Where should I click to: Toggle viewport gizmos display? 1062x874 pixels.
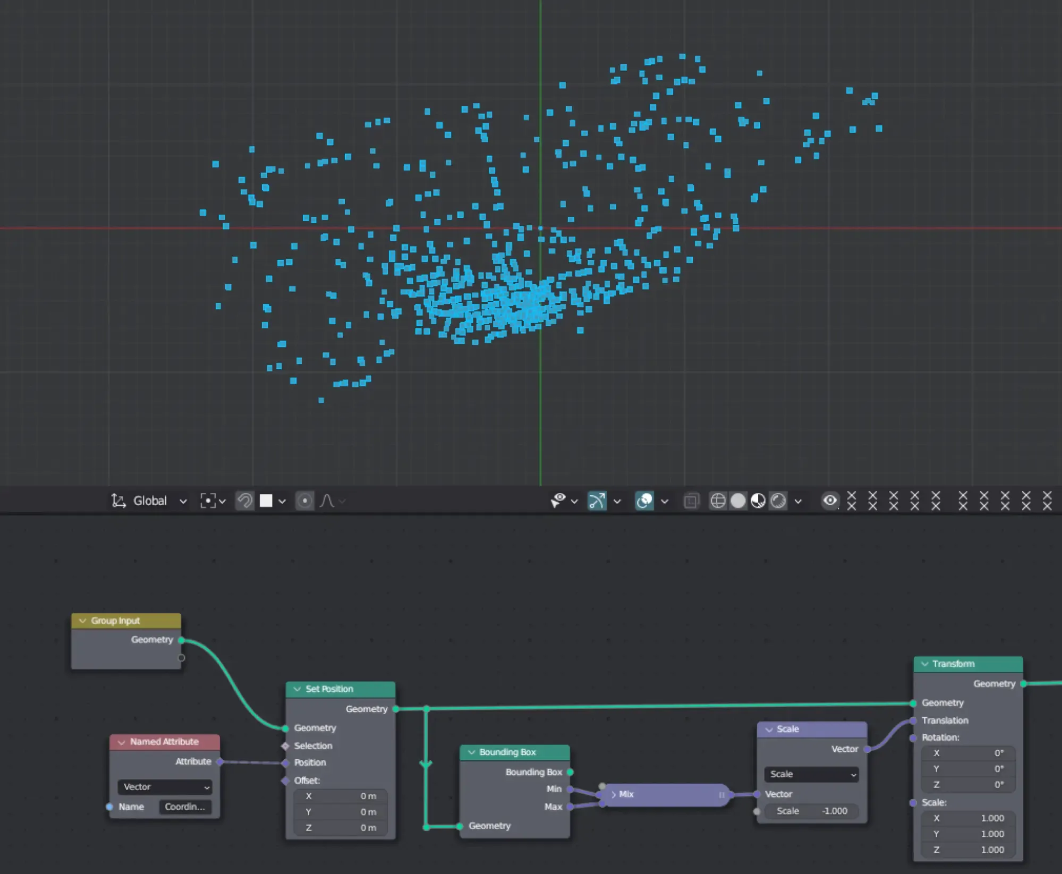coord(597,500)
